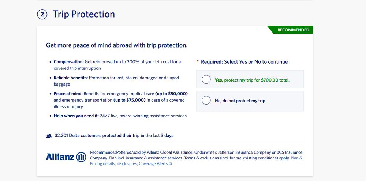Click the red required asterisk

coord(198,61)
